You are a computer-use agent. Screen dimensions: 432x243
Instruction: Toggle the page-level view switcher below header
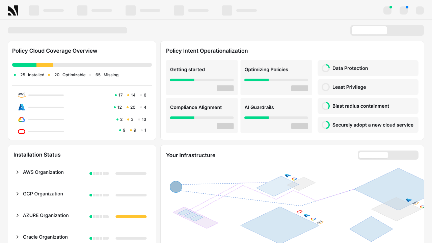(x=387, y=30)
